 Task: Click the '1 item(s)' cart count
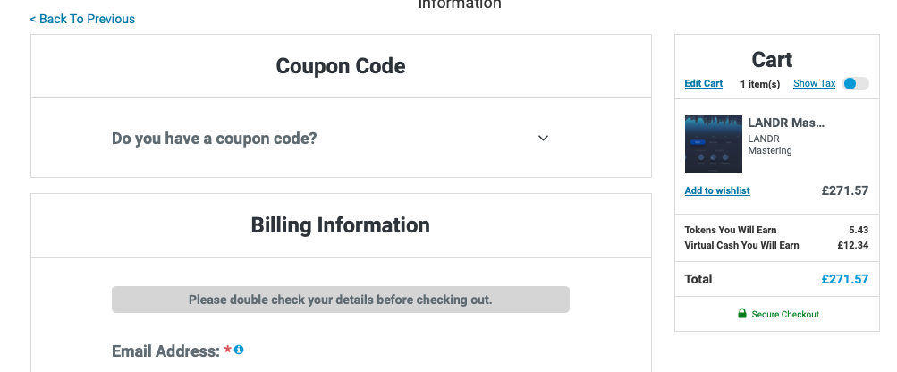[x=759, y=84]
